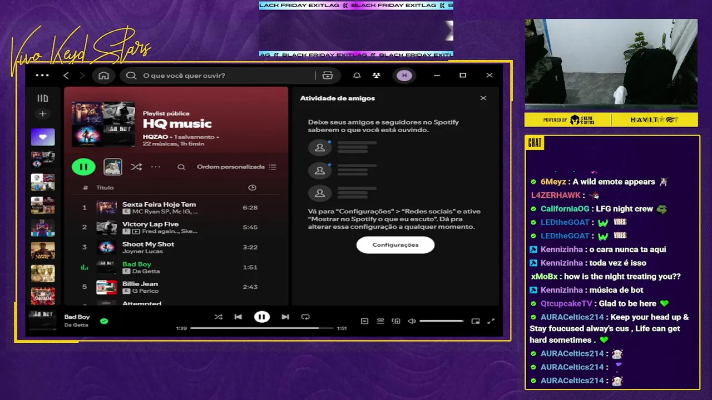The height and width of the screenshot is (400, 712).
Task: Open the HQ music playlist thumbnail in sidebar
Action: [x=43, y=159]
